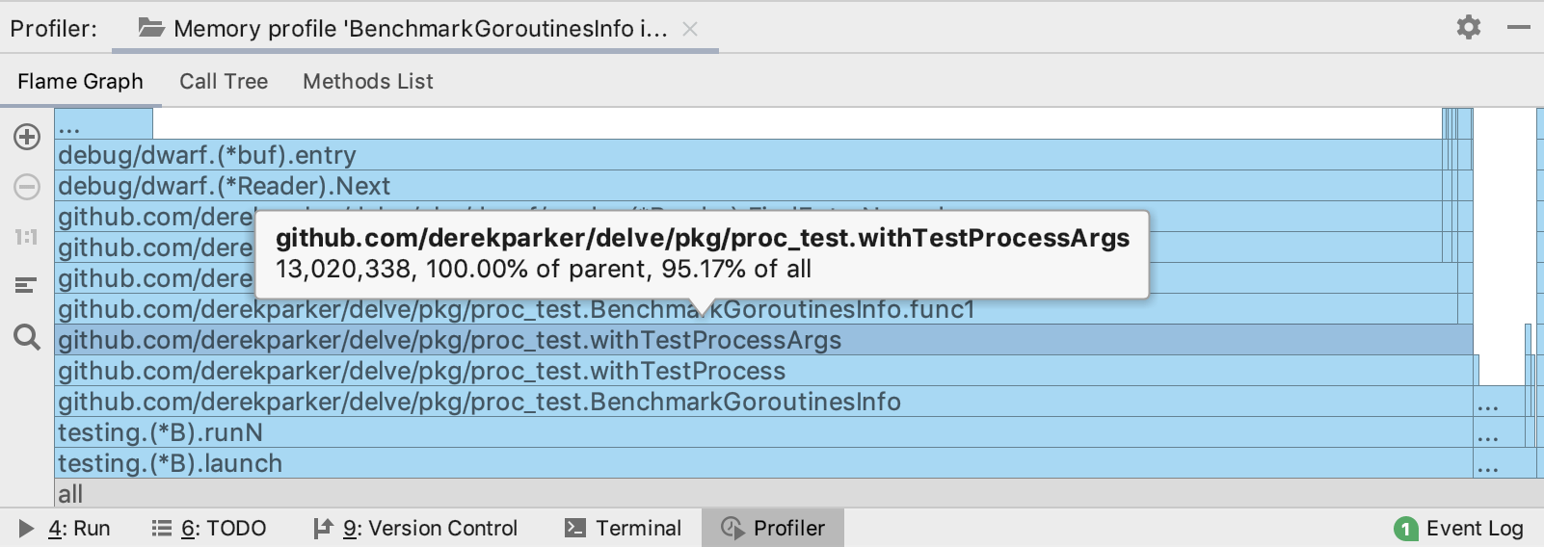Image resolution: width=1544 pixels, height=547 pixels.
Task: Open the Event Log
Action: click(x=1459, y=529)
